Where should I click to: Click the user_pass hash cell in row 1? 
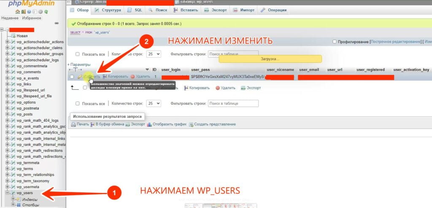tap(227, 77)
